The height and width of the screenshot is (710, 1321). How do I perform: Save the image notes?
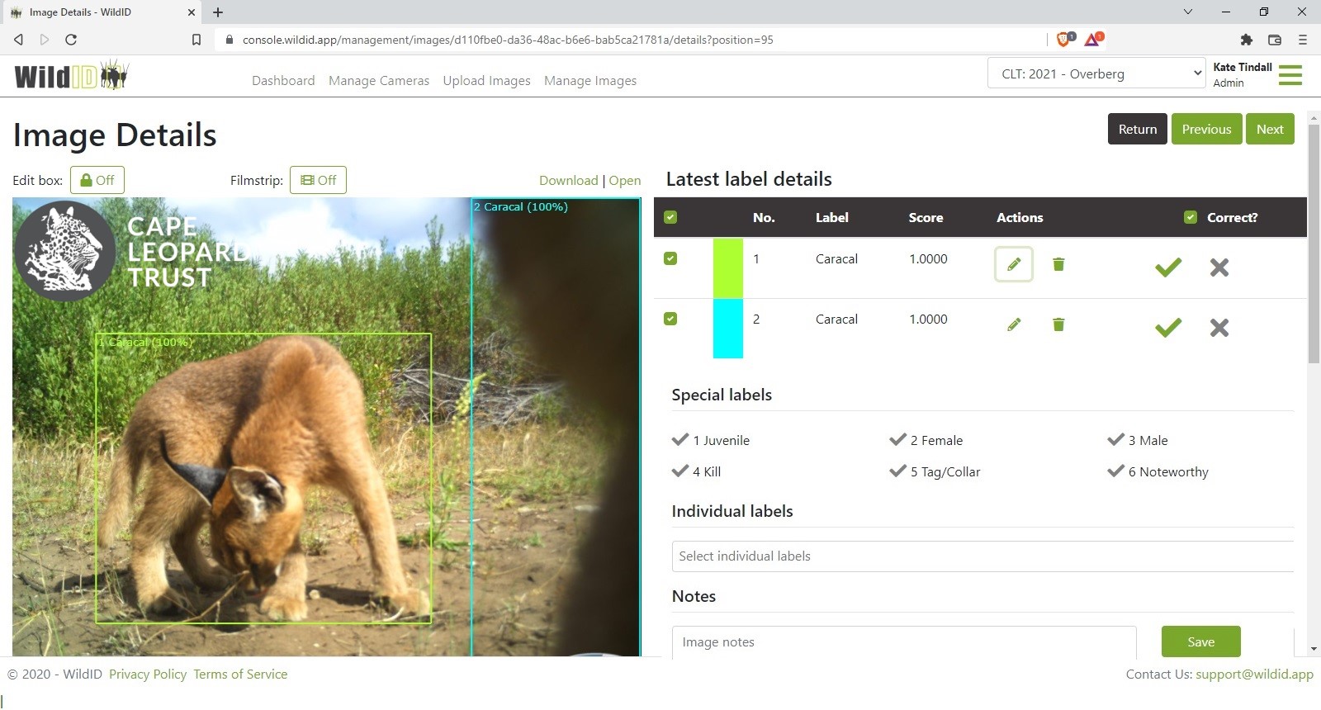click(1201, 641)
